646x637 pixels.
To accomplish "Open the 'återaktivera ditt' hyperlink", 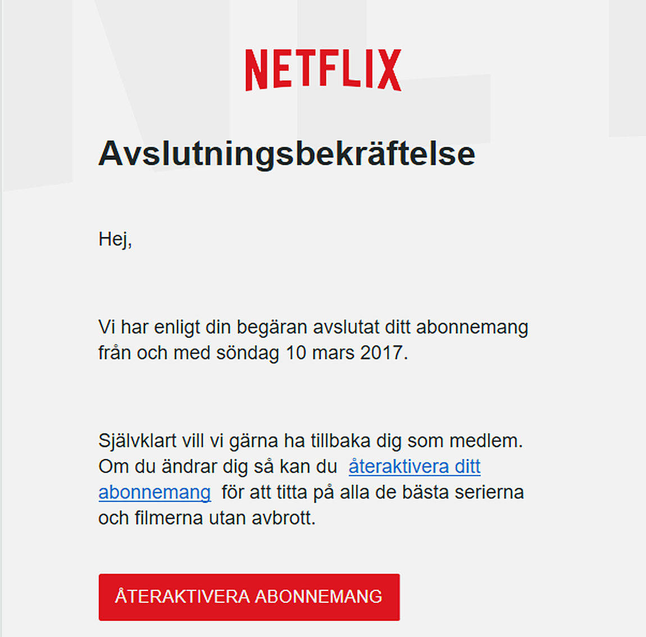I will pos(415,466).
